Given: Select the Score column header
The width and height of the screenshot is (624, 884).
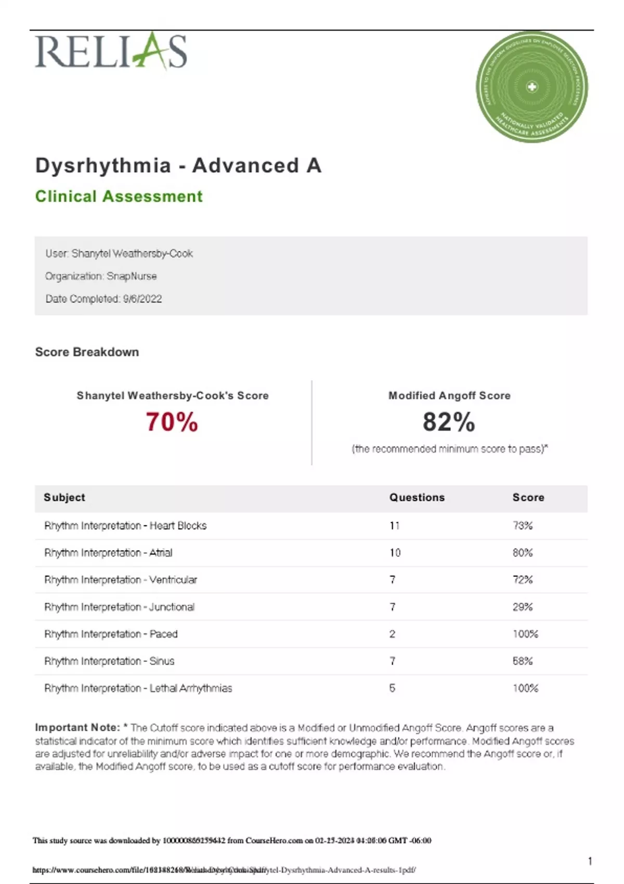Looking at the screenshot, I should 528,498.
